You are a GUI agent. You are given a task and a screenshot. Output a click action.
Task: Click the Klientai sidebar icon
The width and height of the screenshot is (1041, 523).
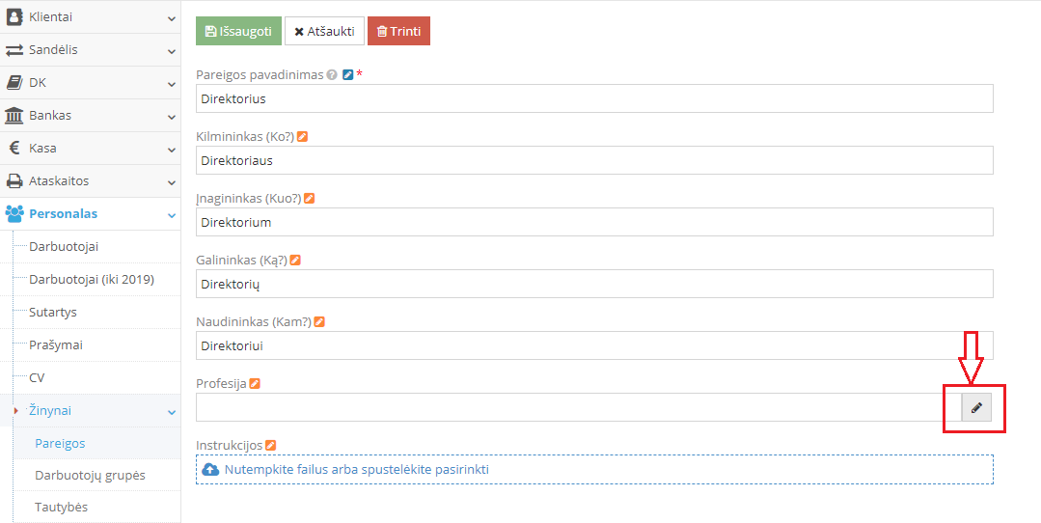pyautogui.click(x=14, y=17)
